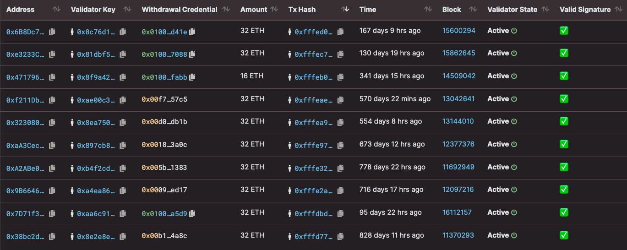The height and width of the screenshot is (250, 627).
Task: Copy tx hash 0xfffd77 via copy icon
Action: click(x=340, y=236)
